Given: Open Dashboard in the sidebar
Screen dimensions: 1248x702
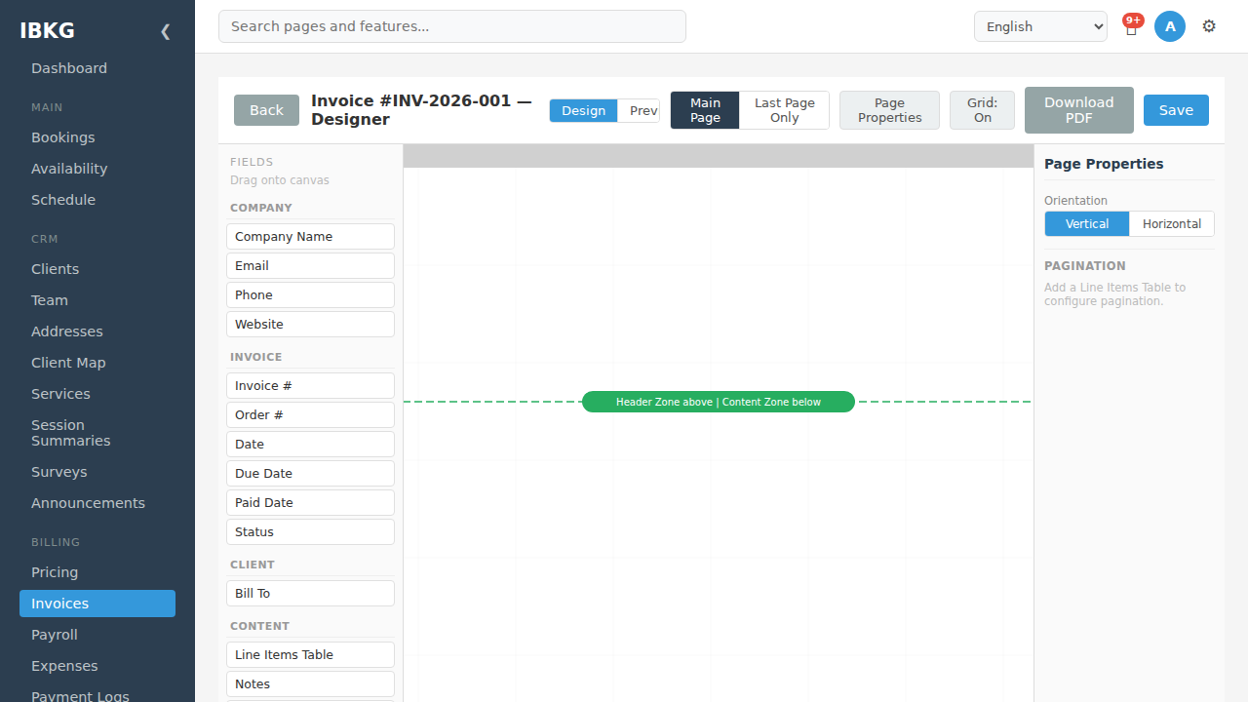Looking at the screenshot, I should click(97, 68).
